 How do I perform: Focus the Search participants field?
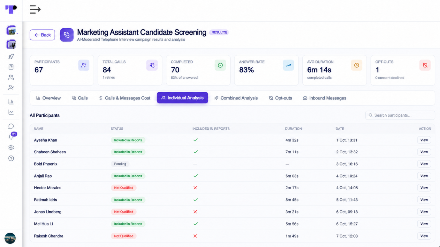click(400, 115)
